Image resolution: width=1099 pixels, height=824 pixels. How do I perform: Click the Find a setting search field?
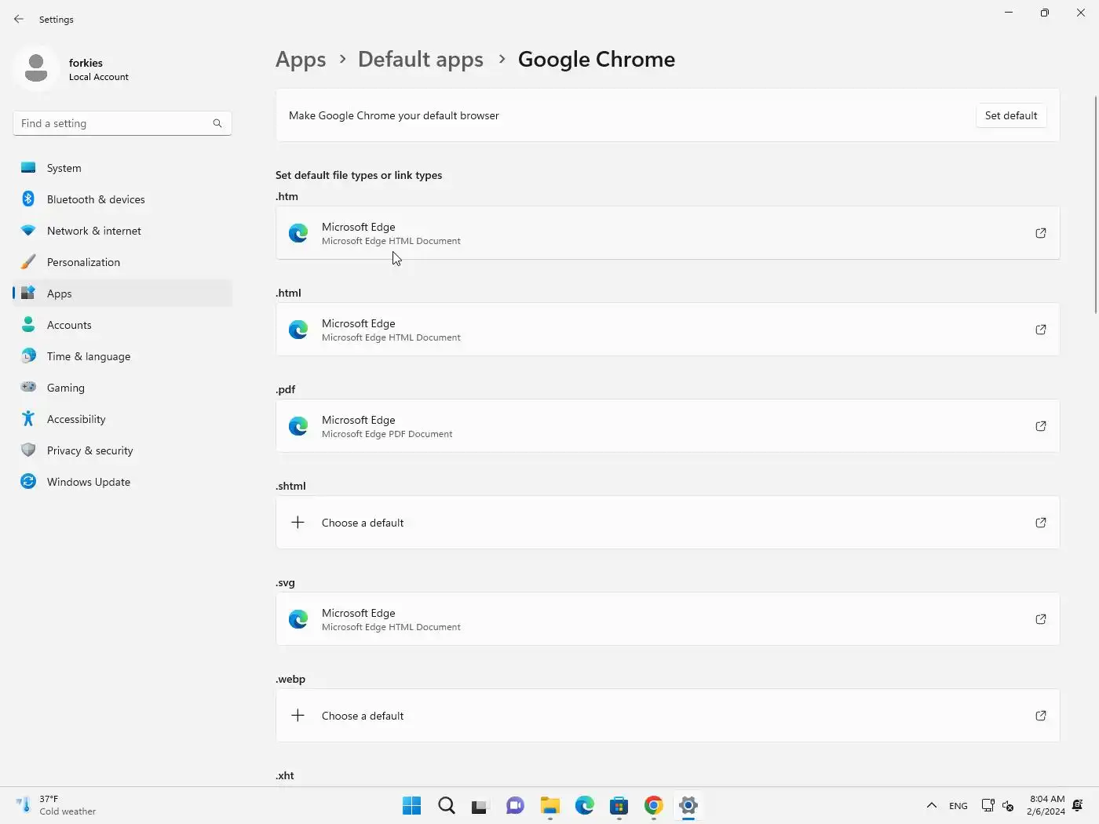[122, 123]
